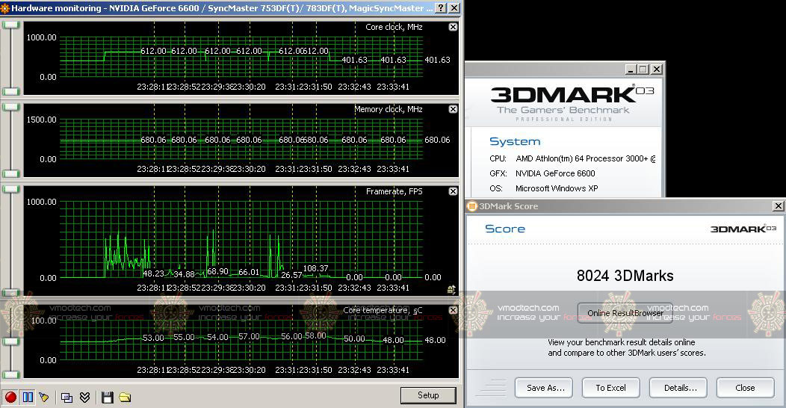Viewport: 786px width, 408px height.
Task: Clear graph history with the brush icon
Action: (45, 398)
